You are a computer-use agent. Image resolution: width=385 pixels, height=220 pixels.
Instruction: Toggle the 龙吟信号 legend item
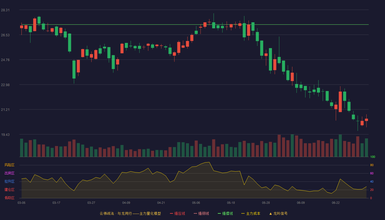tap(278, 213)
